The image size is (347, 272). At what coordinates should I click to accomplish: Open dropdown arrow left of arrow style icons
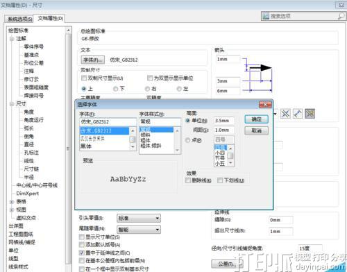276,114
